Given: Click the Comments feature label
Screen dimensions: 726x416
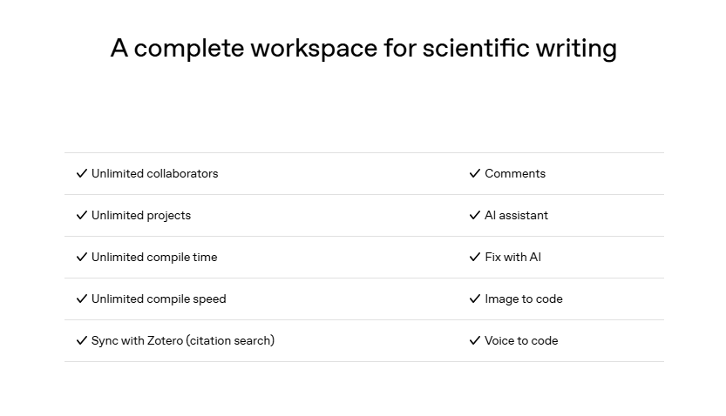Looking at the screenshot, I should coord(515,173).
